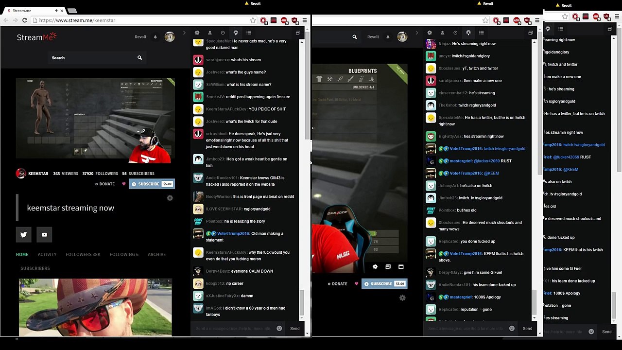The image size is (622, 350).
Task: Open channel settings gear below Subscribe in left window
Action: coord(170,198)
